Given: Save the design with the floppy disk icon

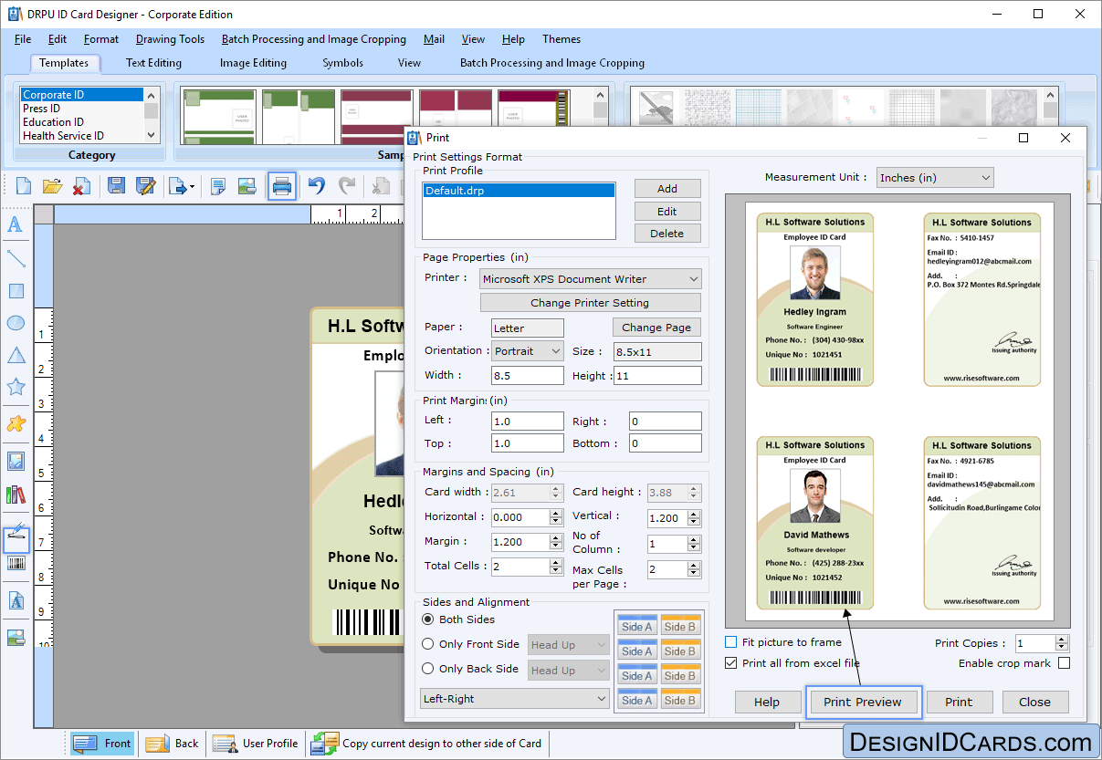Looking at the screenshot, I should [116, 186].
